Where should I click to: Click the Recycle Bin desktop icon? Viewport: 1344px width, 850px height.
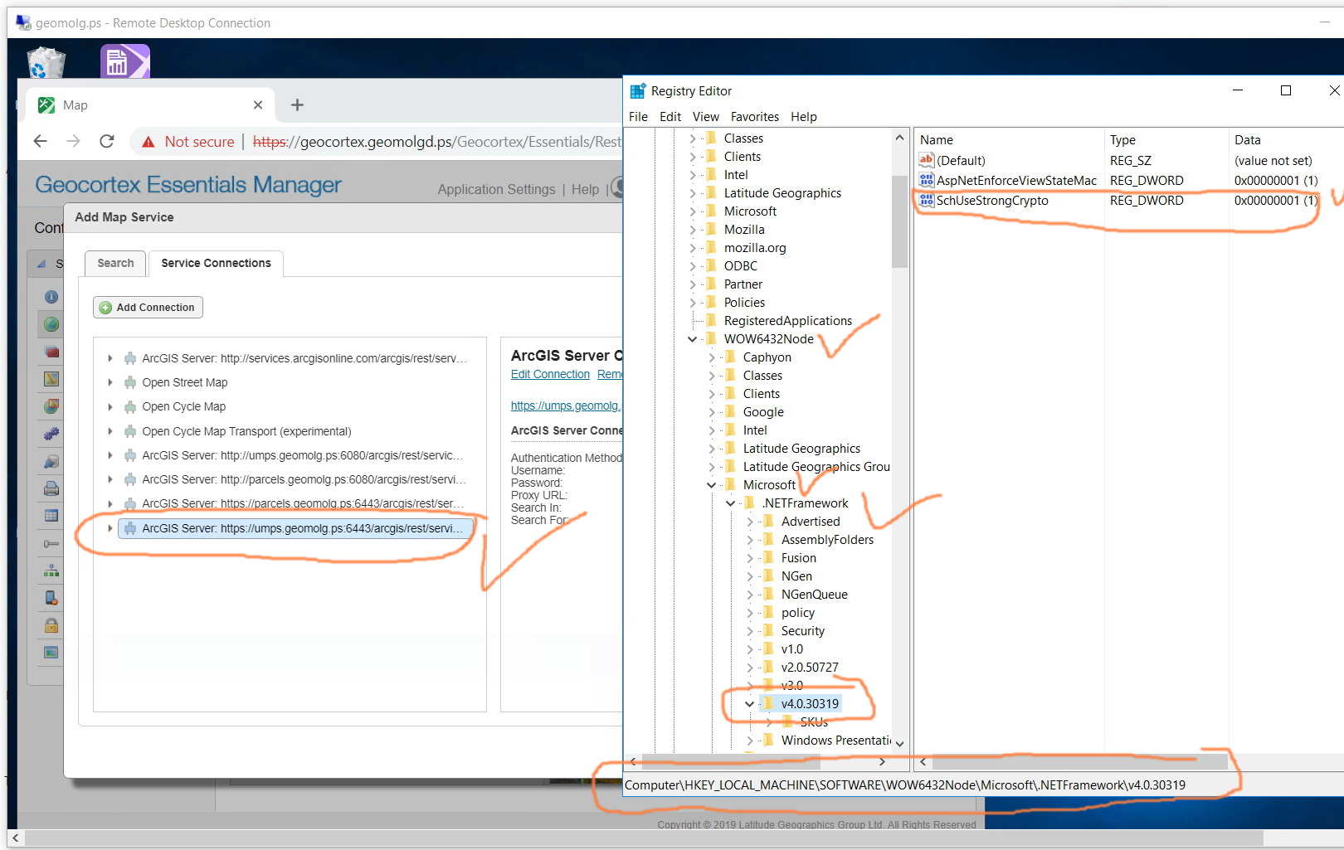(x=46, y=61)
